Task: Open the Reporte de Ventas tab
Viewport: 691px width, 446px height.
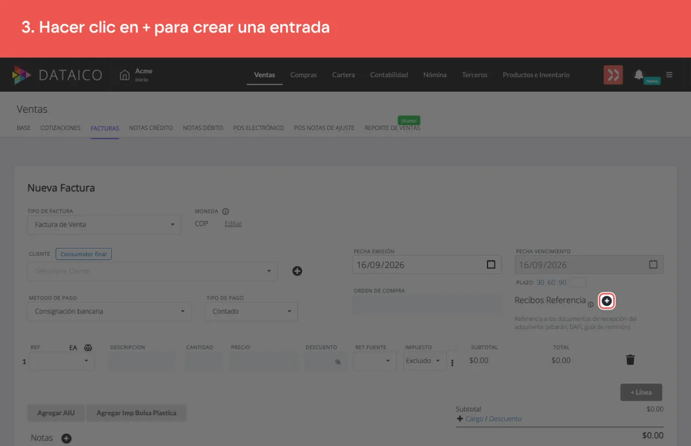Action: click(392, 128)
